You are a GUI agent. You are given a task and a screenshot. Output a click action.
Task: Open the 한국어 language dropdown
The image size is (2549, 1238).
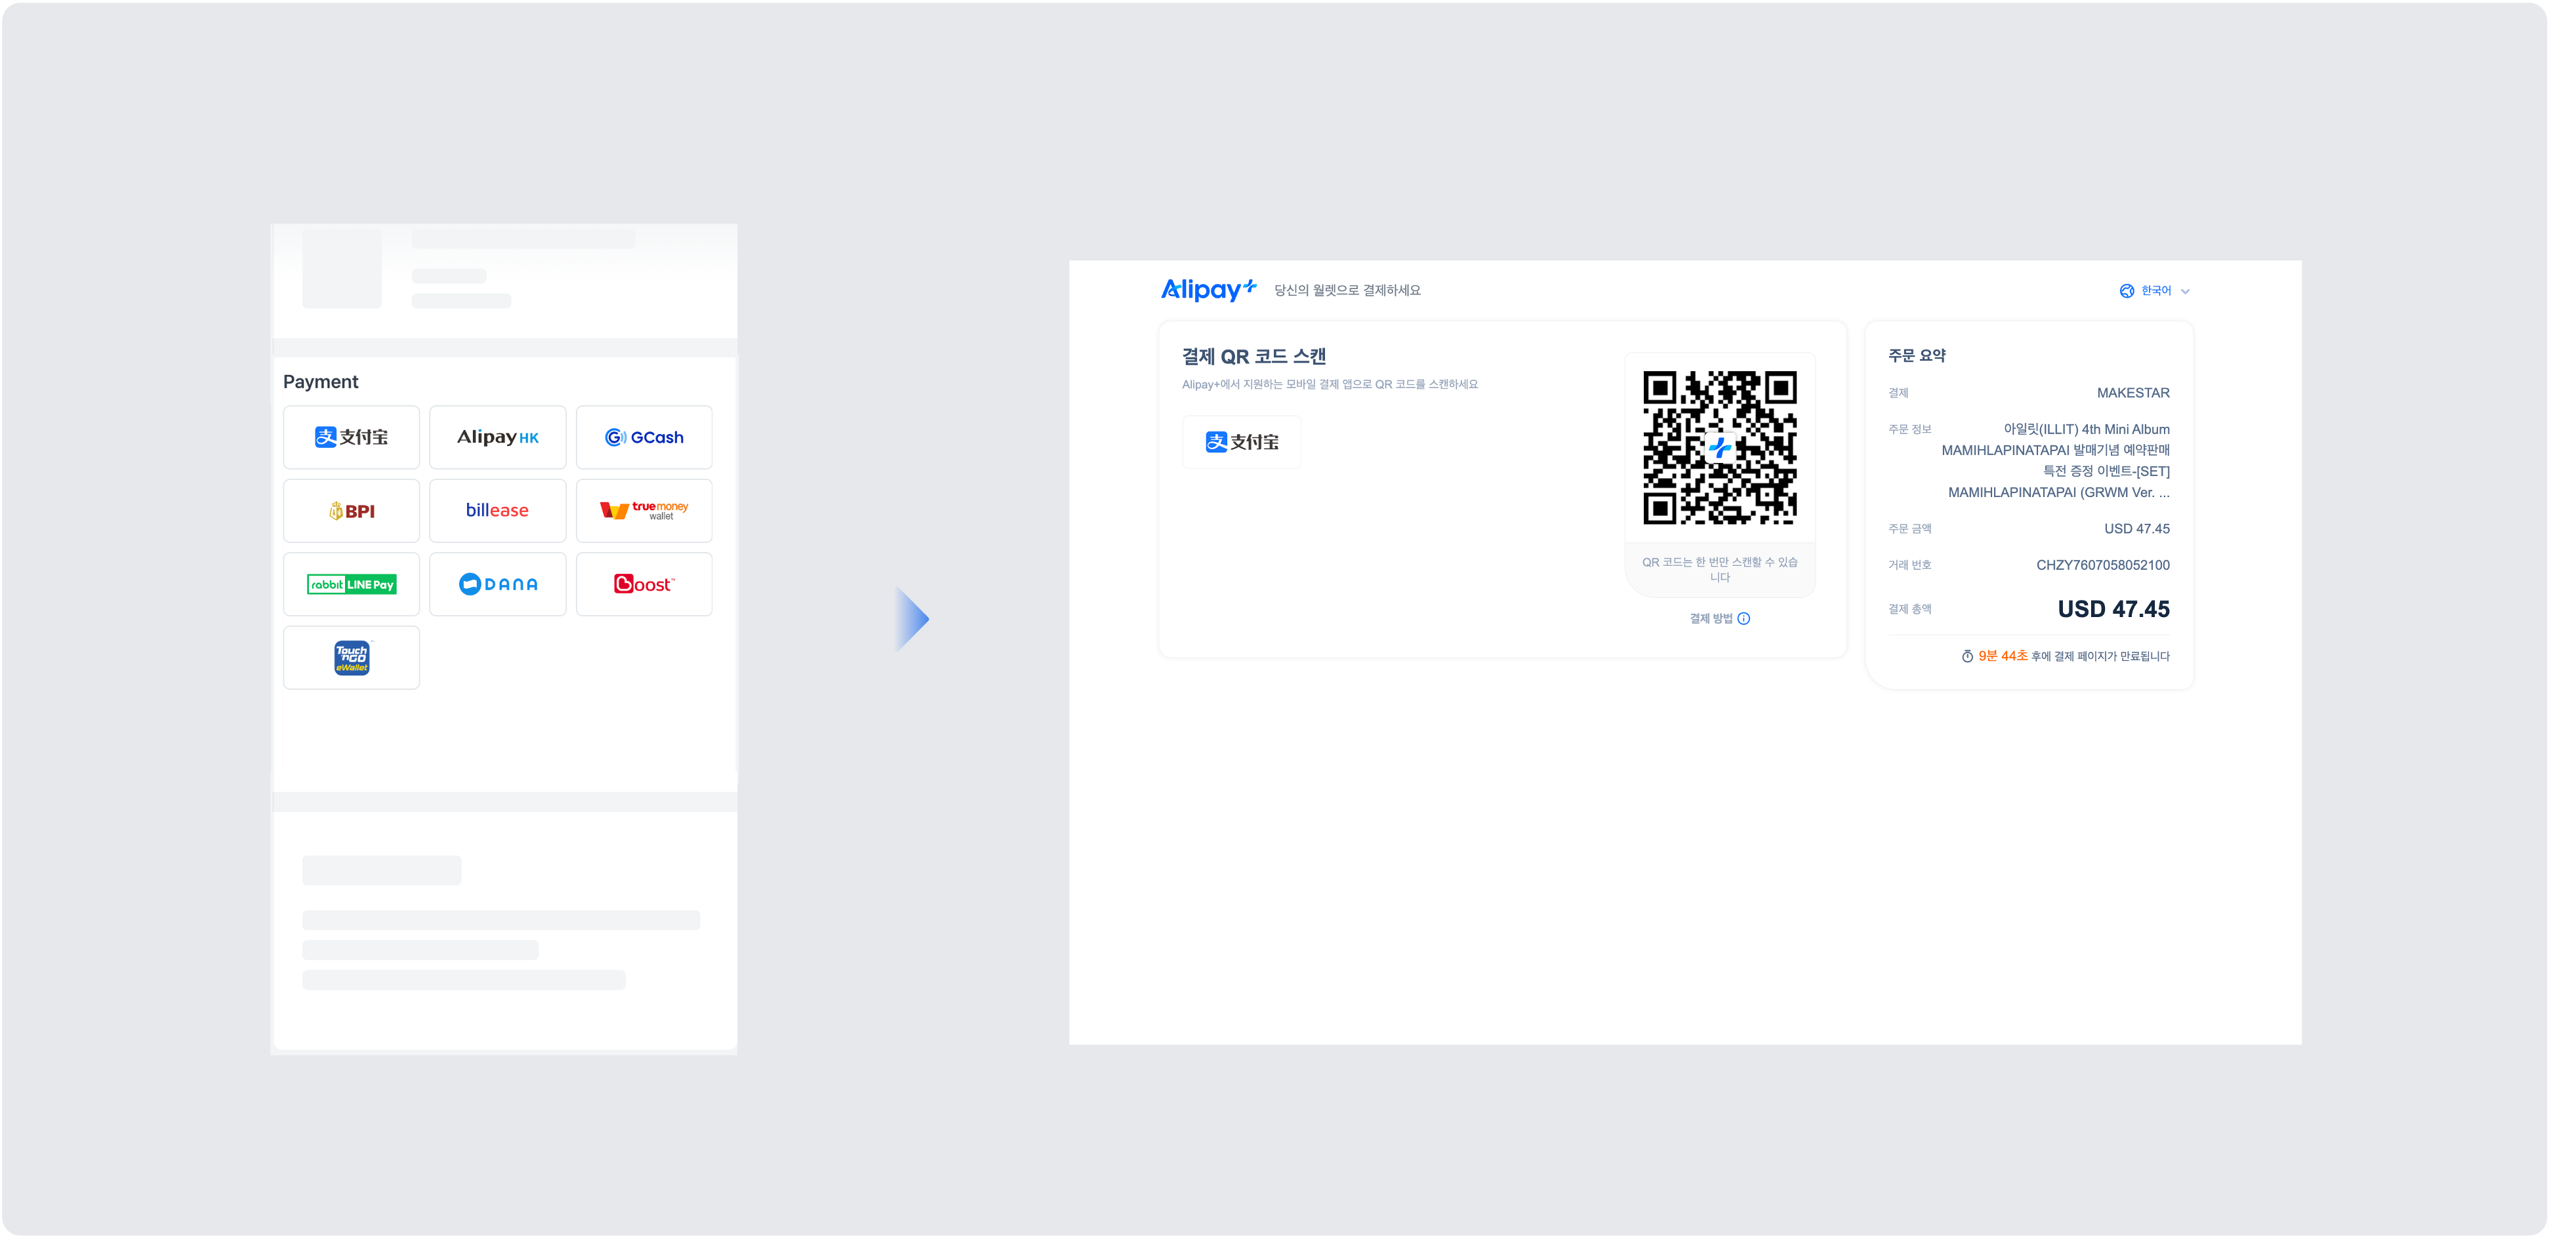[x=2154, y=290]
